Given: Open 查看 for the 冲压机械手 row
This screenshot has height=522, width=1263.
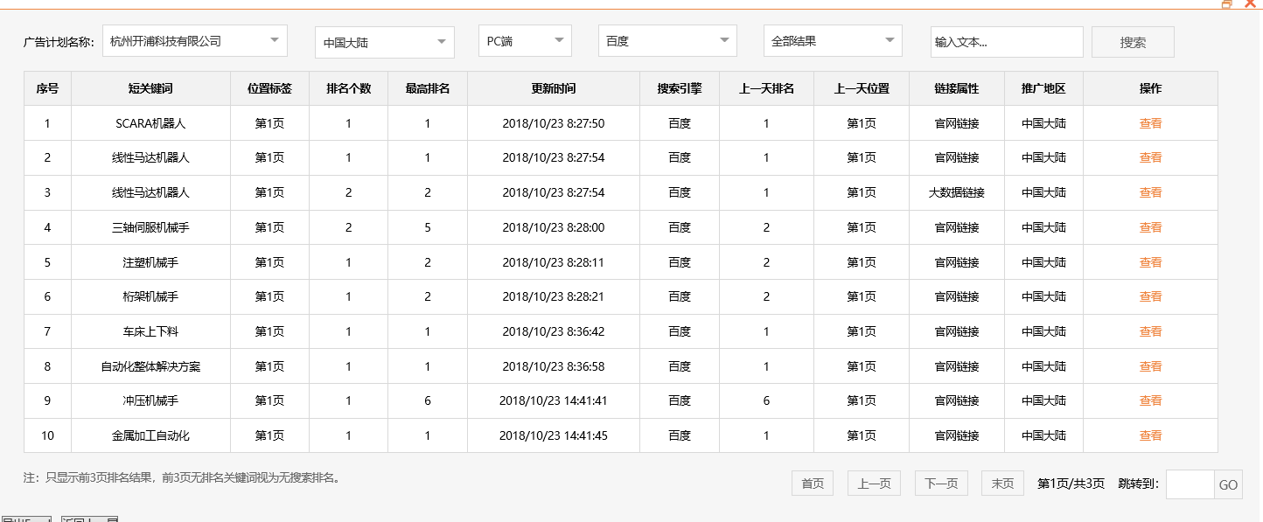Looking at the screenshot, I should [x=1151, y=400].
